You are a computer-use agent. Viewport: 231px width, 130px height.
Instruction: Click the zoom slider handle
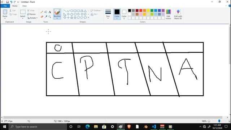click(219, 121)
